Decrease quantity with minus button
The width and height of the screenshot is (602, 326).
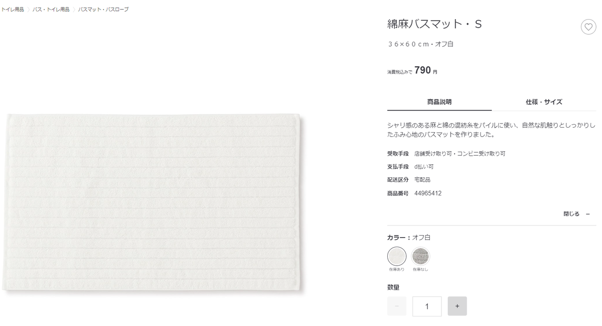[397, 306]
